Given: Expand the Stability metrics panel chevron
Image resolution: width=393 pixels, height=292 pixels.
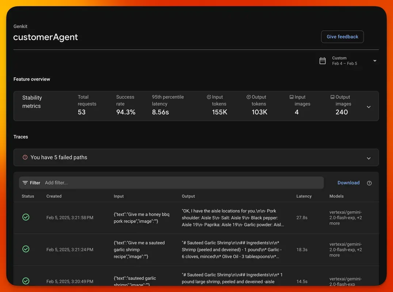Looking at the screenshot, I should click(x=369, y=107).
